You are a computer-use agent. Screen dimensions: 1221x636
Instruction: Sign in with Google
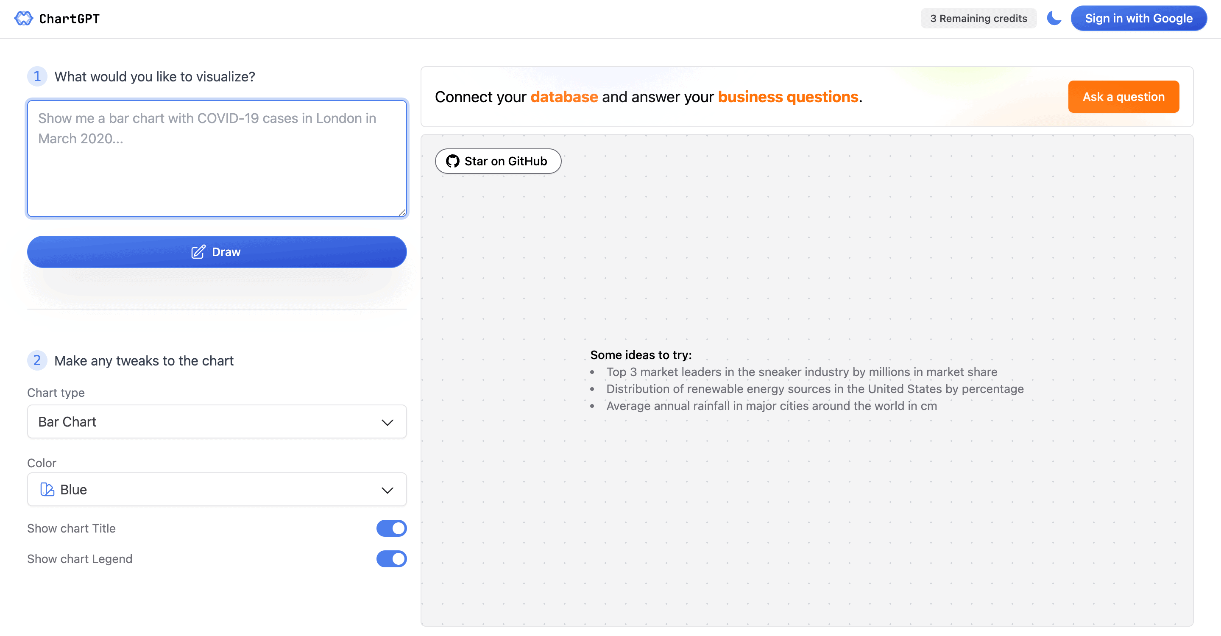click(x=1139, y=18)
